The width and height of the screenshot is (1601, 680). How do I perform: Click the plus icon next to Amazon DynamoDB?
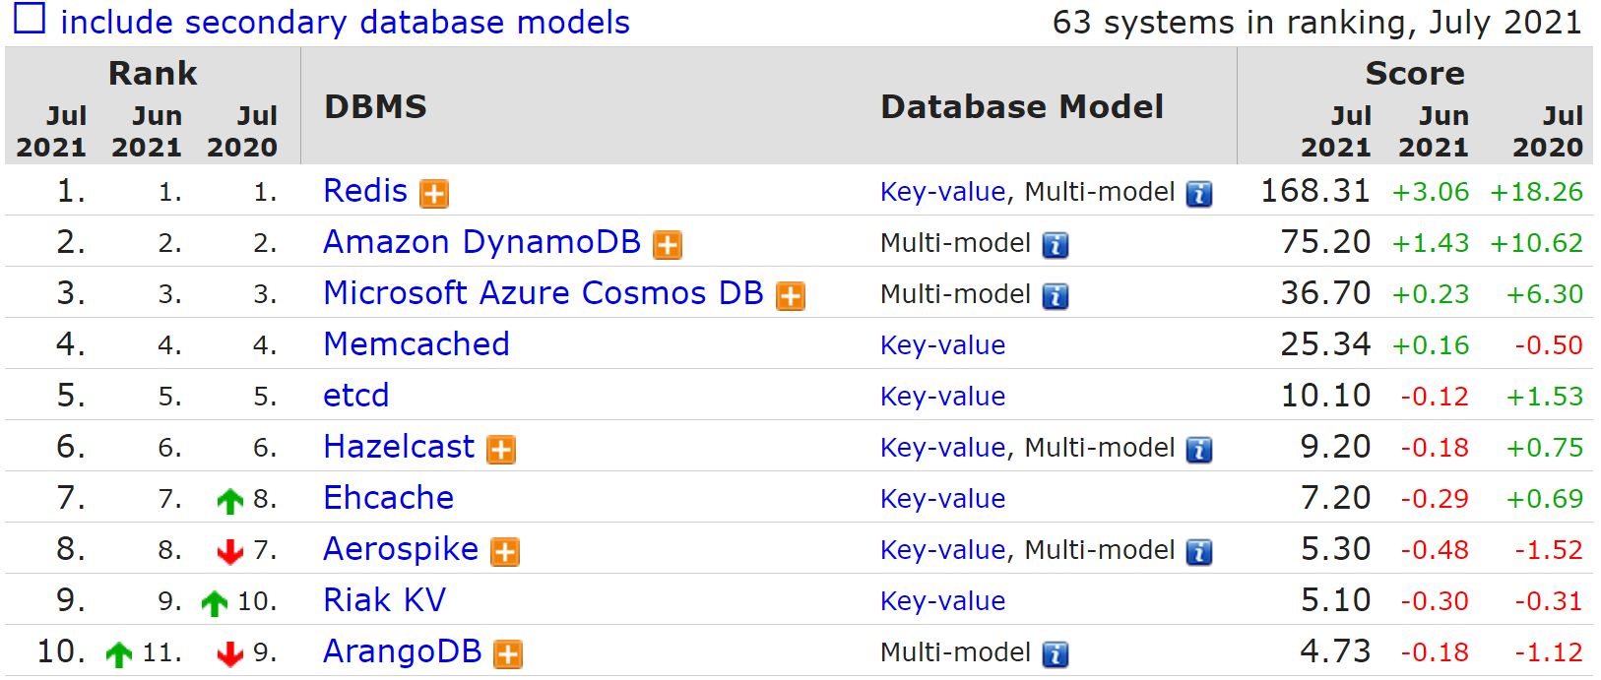[668, 245]
